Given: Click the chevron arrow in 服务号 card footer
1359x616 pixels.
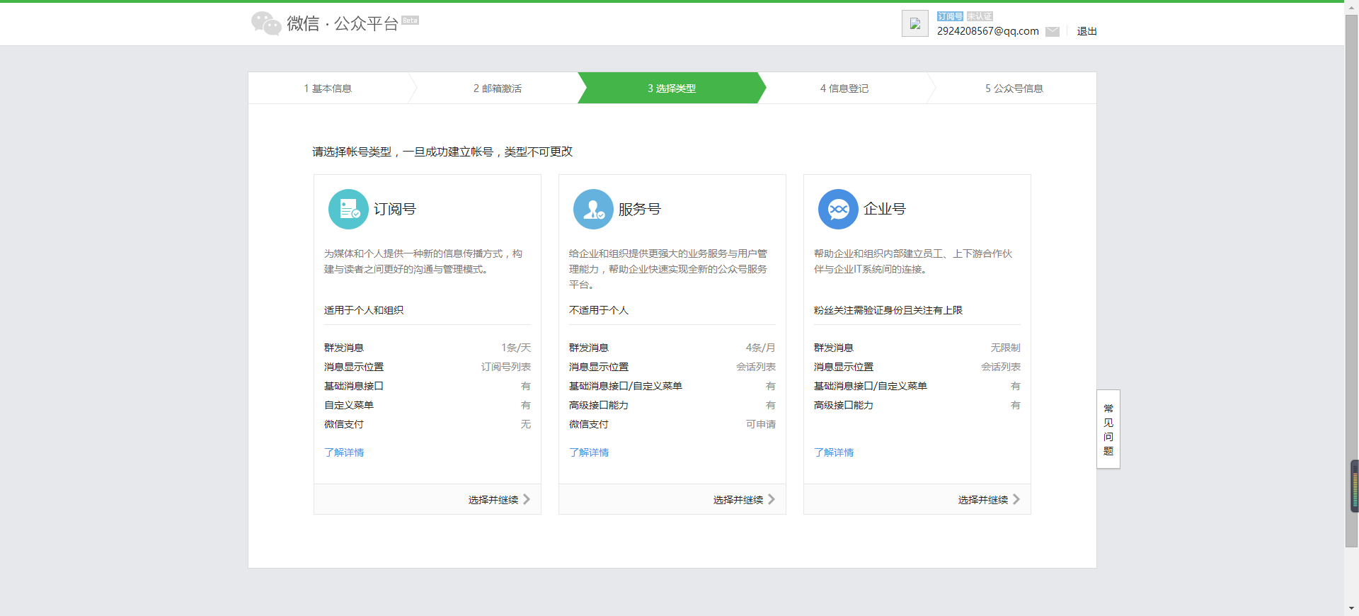Looking at the screenshot, I should tap(772, 499).
